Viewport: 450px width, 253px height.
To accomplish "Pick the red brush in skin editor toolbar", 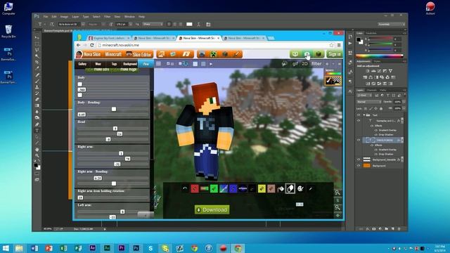I will point(195,188).
